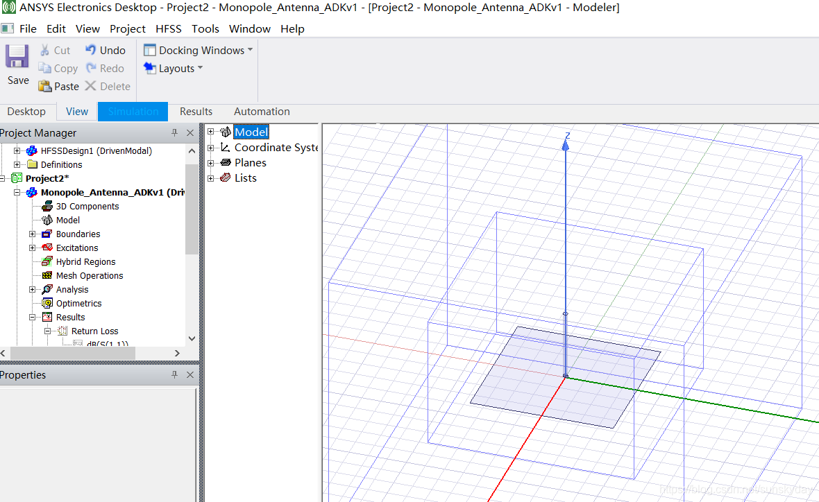Click the Paste clipboard icon

click(45, 86)
